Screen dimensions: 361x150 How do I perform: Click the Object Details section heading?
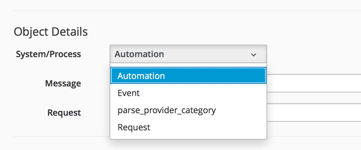click(x=50, y=32)
